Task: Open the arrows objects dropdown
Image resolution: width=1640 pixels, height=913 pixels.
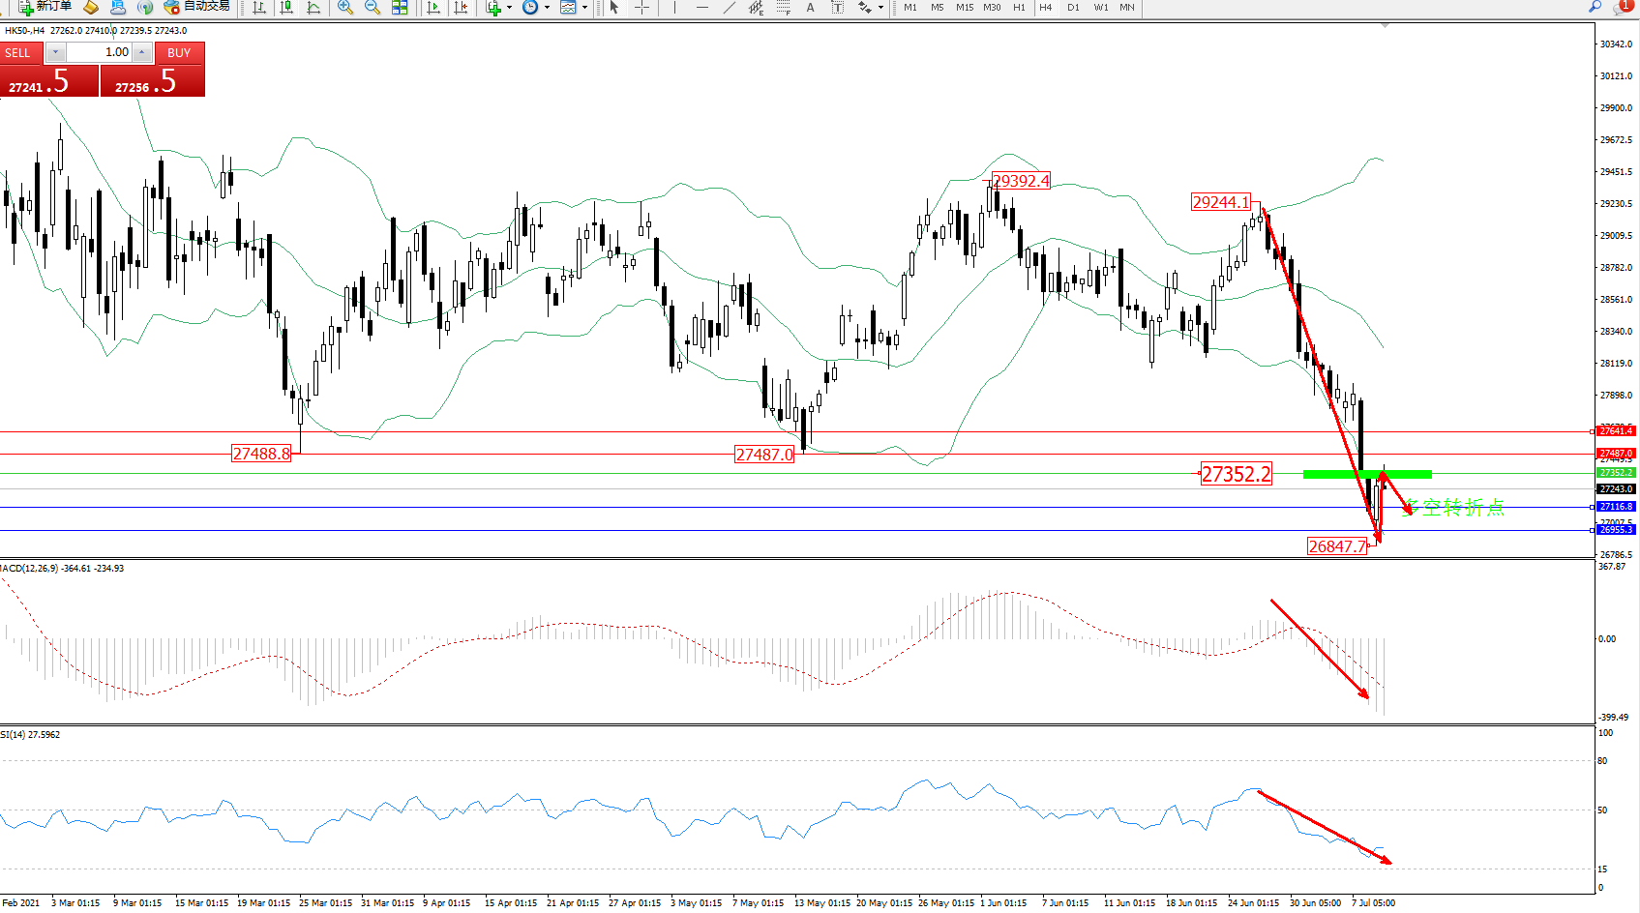Action: (x=880, y=8)
